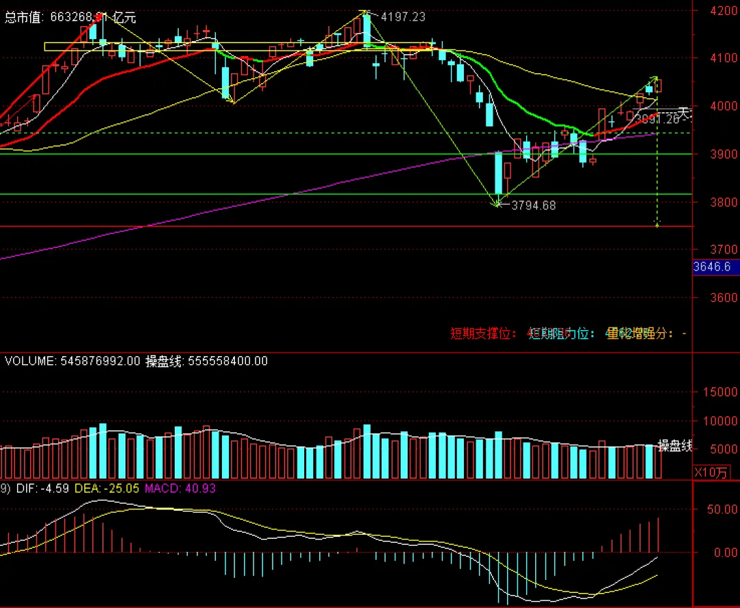This screenshot has height=608, width=740.
Task: Click the 4200 price axis label
Action: pyautogui.click(x=724, y=11)
